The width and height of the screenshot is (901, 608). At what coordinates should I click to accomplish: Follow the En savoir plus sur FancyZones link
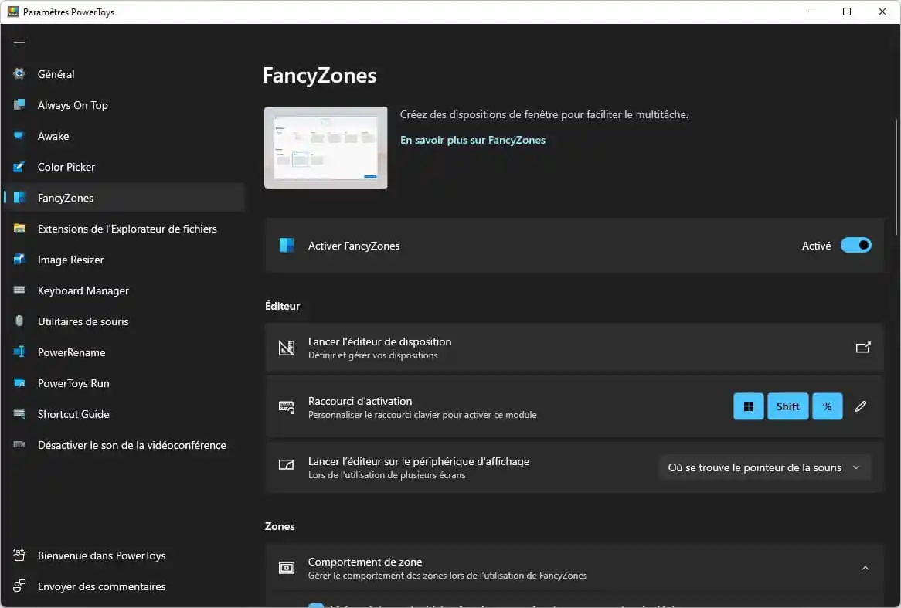coord(472,141)
